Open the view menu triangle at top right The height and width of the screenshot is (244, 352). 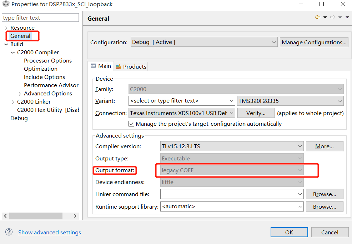coord(347,18)
